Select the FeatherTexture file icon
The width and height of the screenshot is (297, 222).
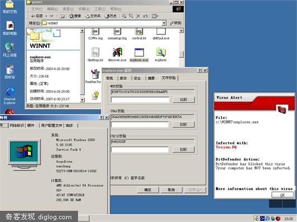[x=94, y=76]
